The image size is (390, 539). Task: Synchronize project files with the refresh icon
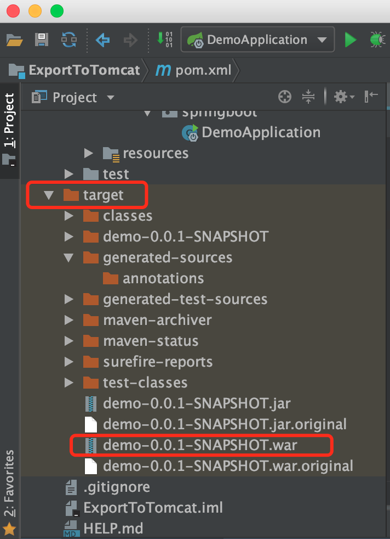tap(69, 40)
